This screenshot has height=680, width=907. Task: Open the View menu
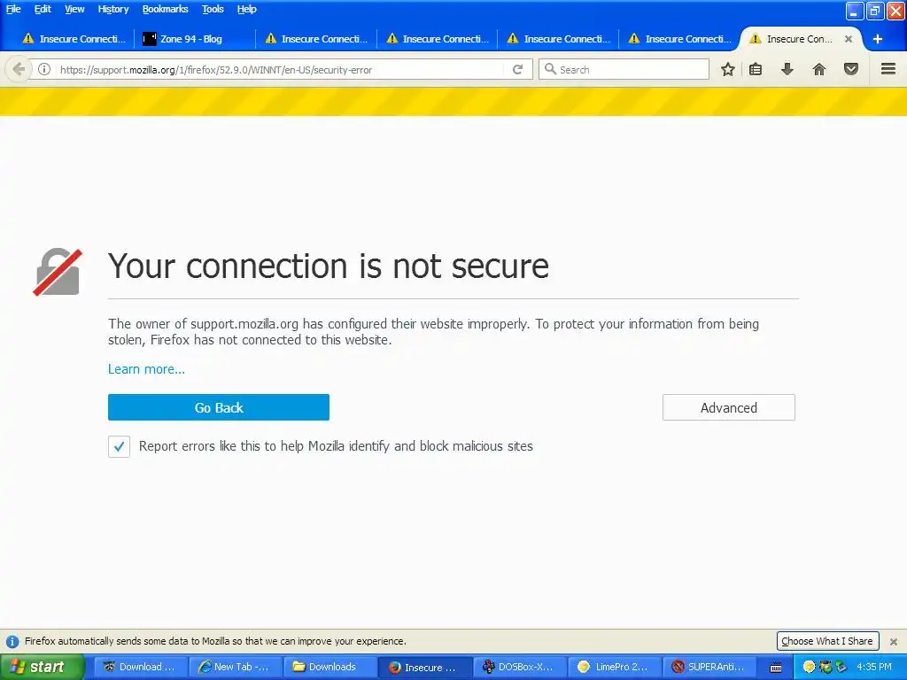[x=74, y=9]
